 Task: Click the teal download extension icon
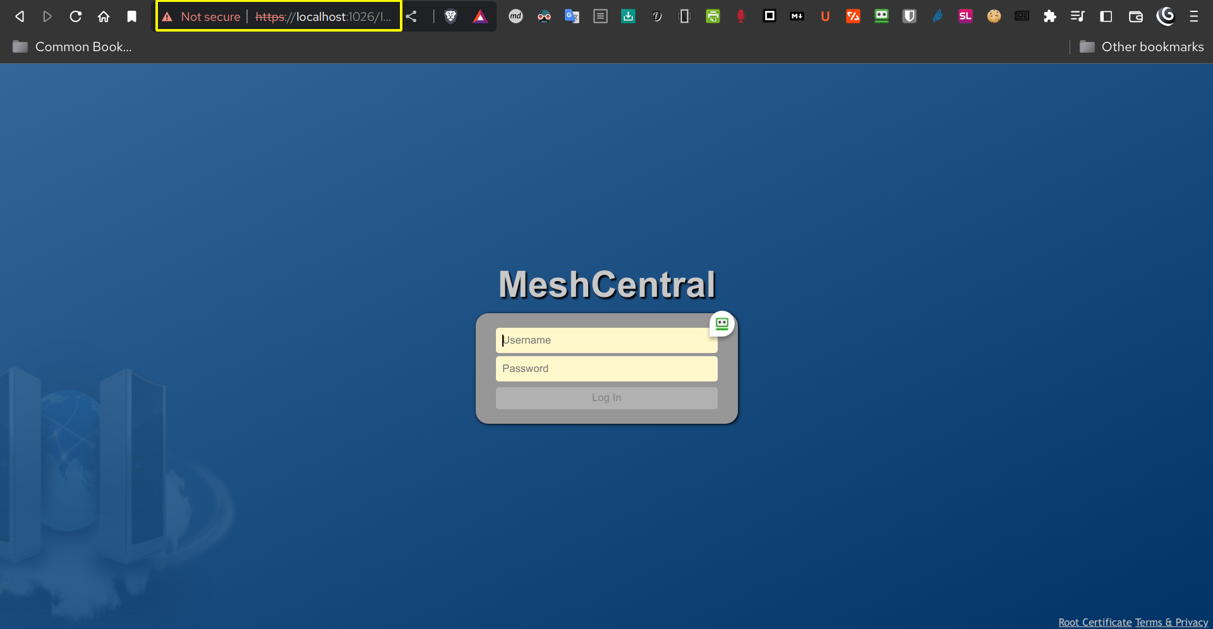628,16
